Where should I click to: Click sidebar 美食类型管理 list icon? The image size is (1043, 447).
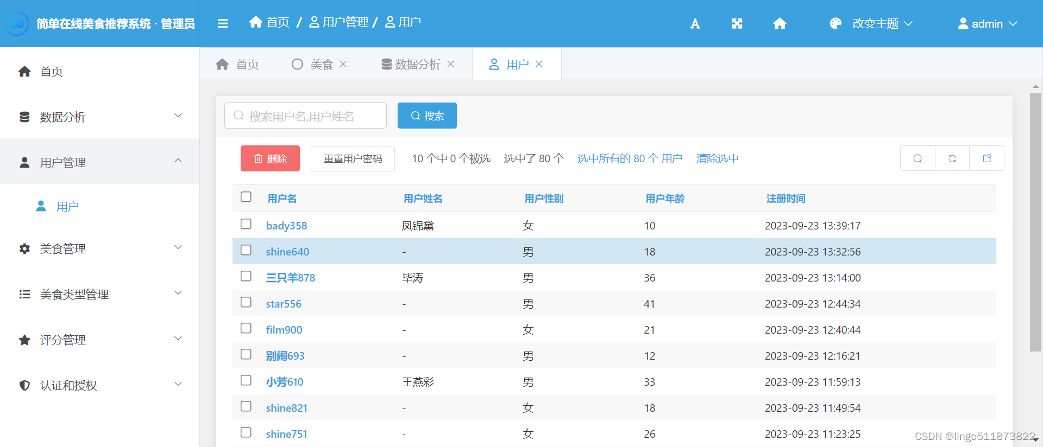(x=24, y=295)
